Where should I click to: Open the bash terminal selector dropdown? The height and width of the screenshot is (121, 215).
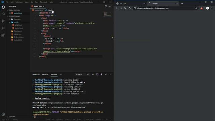coord(82,75)
